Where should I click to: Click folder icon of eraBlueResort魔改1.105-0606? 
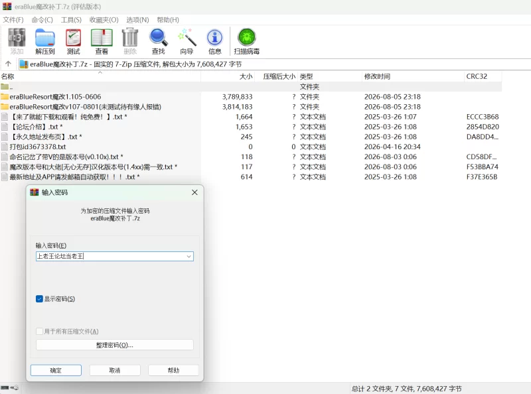(x=5, y=96)
